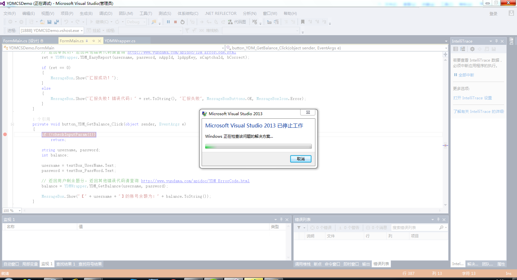
Task: Open the Error List panel options dropdown
Action: [433, 220]
